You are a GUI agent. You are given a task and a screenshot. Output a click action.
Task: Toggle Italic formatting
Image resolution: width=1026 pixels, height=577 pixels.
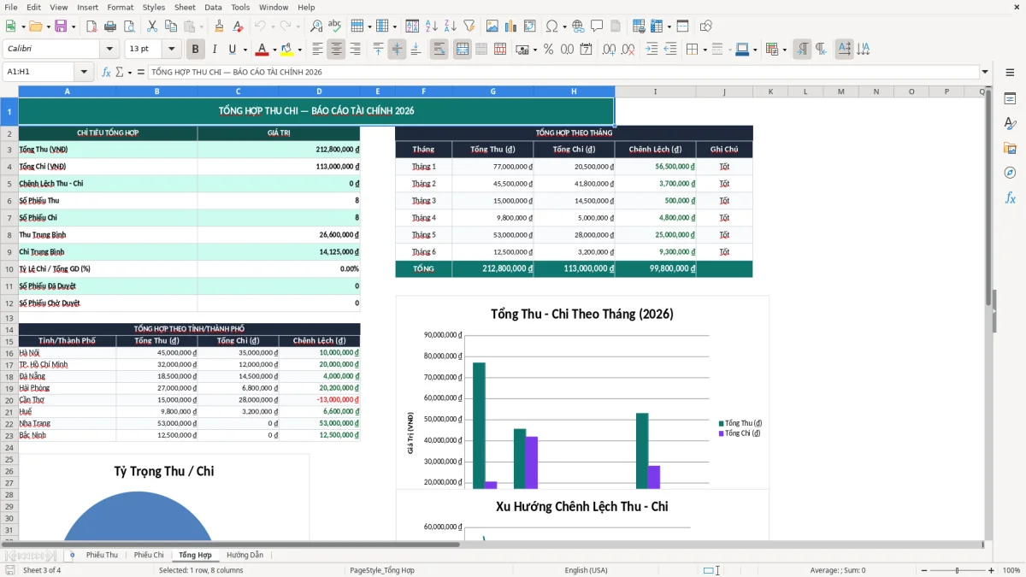click(x=214, y=50)
